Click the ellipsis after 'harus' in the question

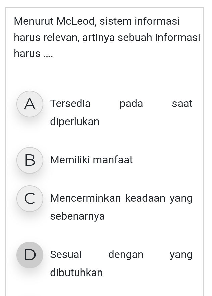48,54
